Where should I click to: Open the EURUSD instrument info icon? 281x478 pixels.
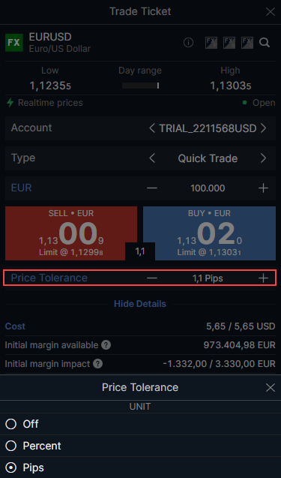(188, 43)
